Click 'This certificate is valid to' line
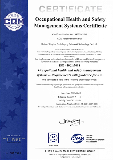The image size is (113, 160). point(70,80)
